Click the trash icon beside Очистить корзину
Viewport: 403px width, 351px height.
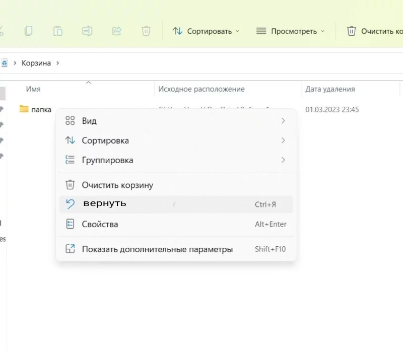pyautogui.click(x=70, y=185)
